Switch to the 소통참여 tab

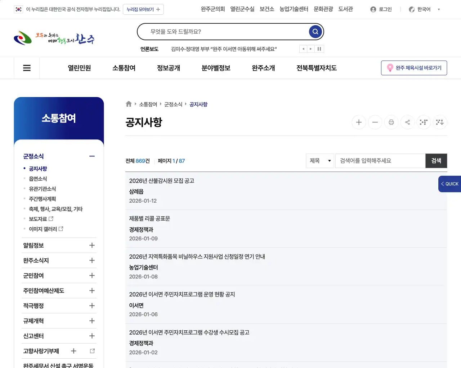tap(124, 68)
